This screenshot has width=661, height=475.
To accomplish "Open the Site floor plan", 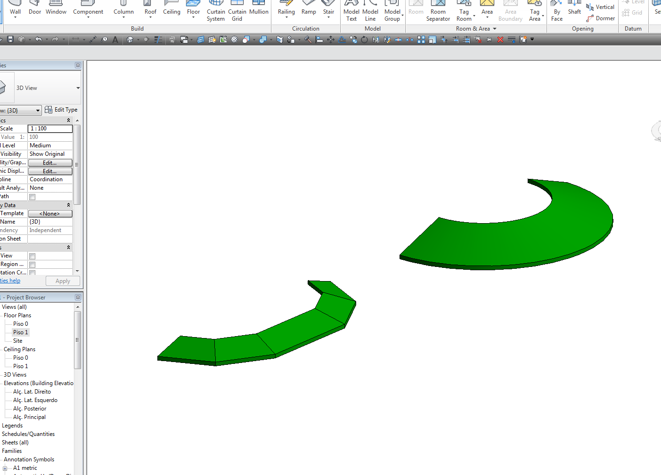I will click(x=18, y=341).
